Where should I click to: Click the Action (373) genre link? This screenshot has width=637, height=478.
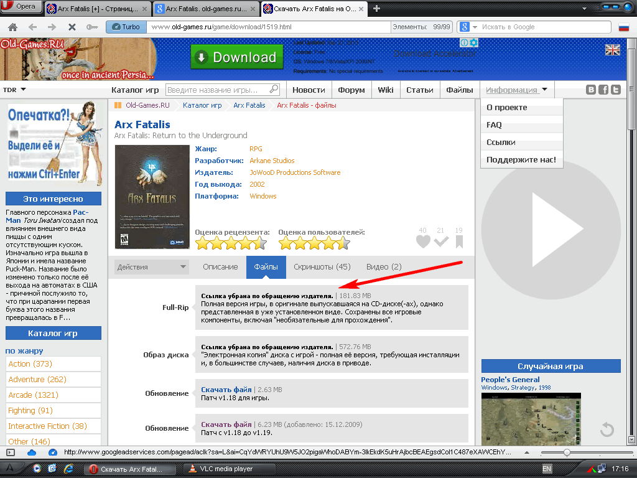(x=30, y=363)
